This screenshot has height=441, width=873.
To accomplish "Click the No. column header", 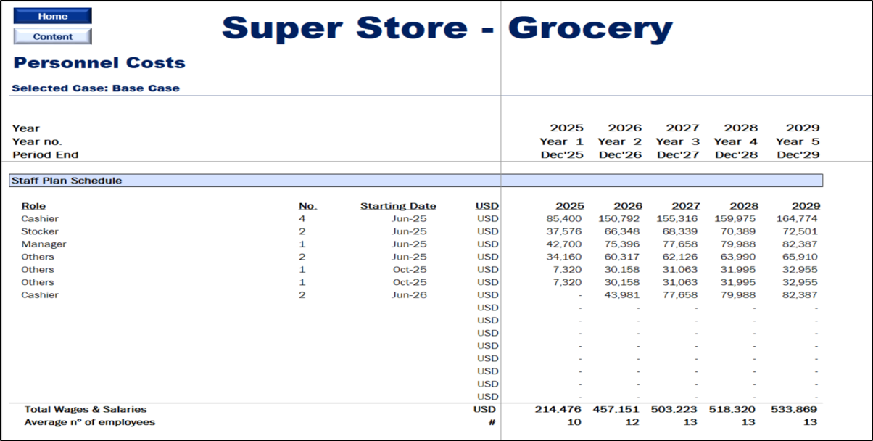I will pyautogui.click(x=307, y=206).
